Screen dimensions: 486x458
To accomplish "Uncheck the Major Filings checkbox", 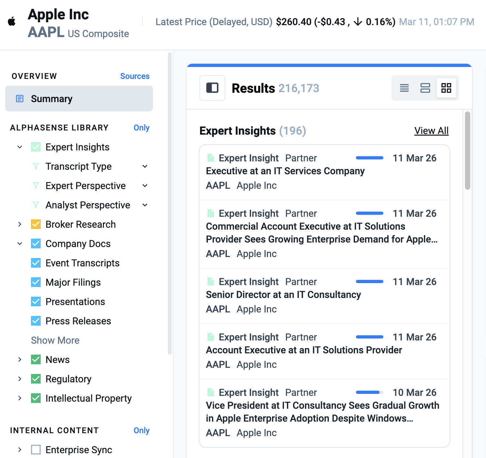I will 36,282.
